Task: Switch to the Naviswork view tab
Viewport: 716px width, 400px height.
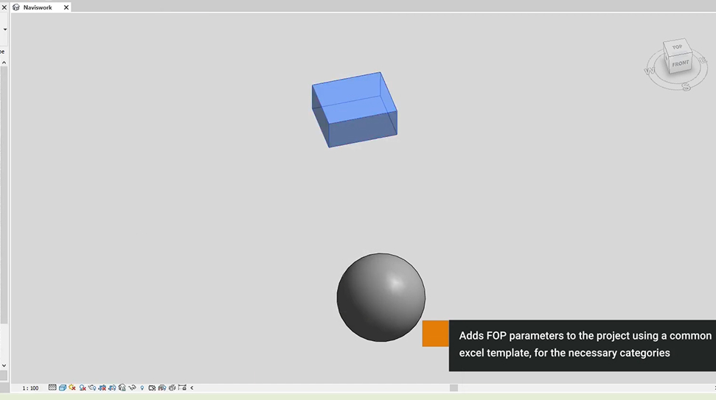Action: coord(37,7)
